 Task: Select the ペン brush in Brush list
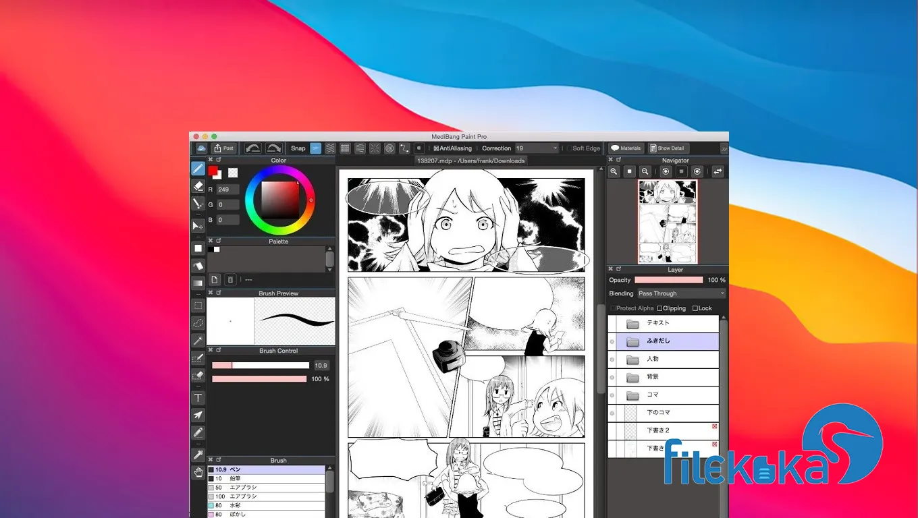pos(267,469)
